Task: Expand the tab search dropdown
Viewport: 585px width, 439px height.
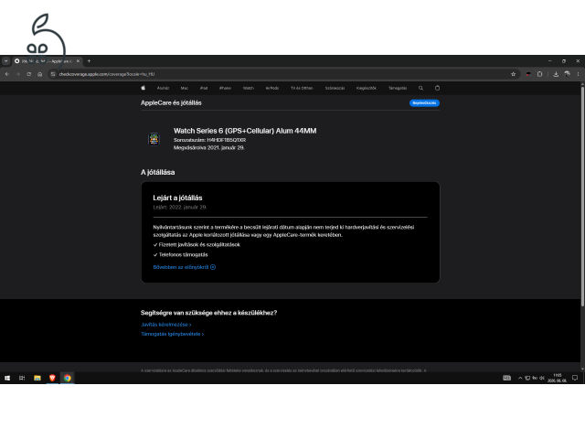Action: click(x=6, y=61)
